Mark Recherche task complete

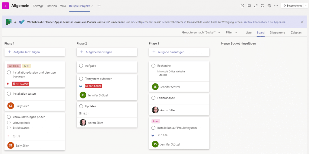153,66
